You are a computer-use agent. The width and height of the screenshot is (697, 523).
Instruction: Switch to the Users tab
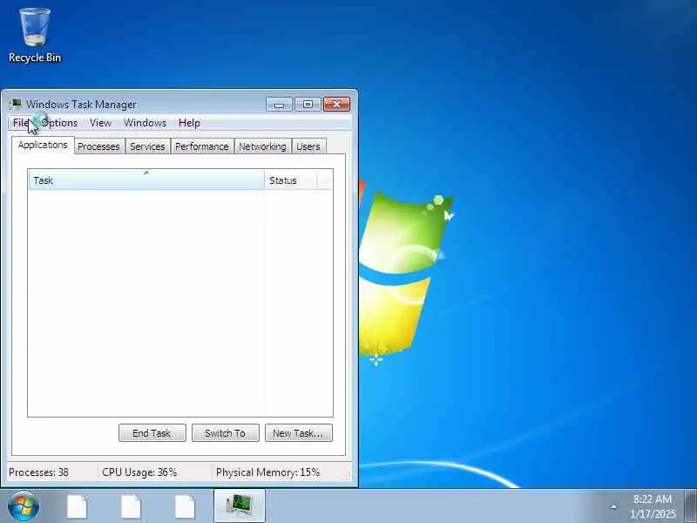308,146
